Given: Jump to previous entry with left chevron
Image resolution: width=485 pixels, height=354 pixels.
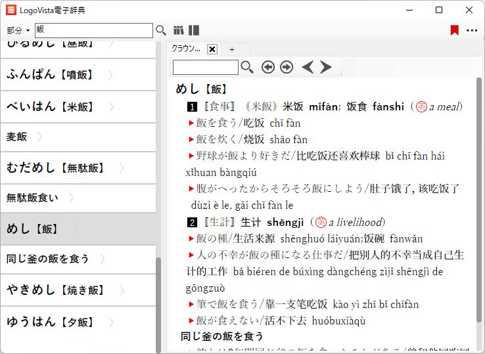Looking at the screenshot, I should pyautogui.click(x=307, y=67).
